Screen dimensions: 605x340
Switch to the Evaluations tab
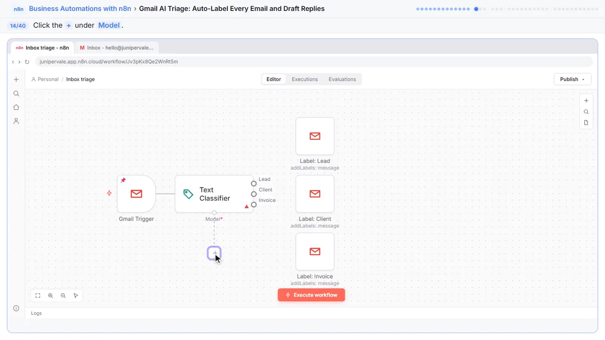[342, 79]
